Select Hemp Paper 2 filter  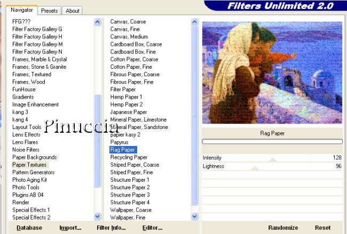pos(127,104)
